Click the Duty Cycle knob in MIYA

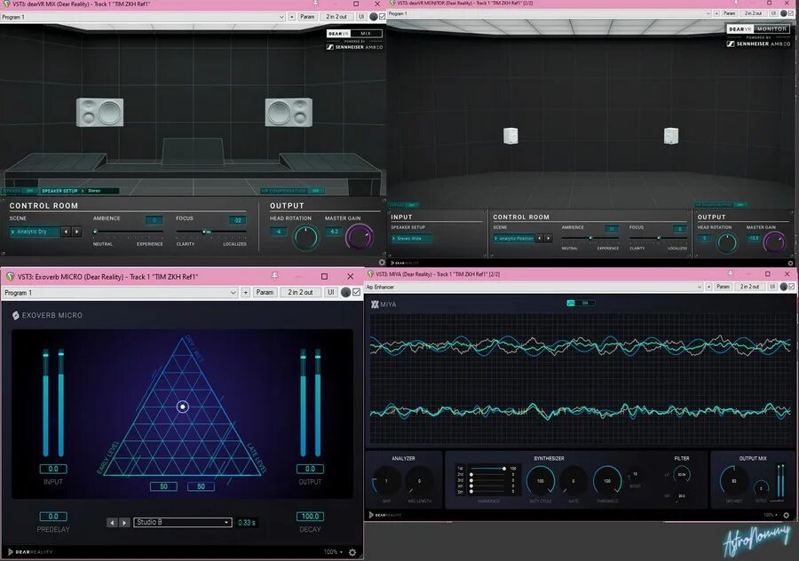click(540, 481)
